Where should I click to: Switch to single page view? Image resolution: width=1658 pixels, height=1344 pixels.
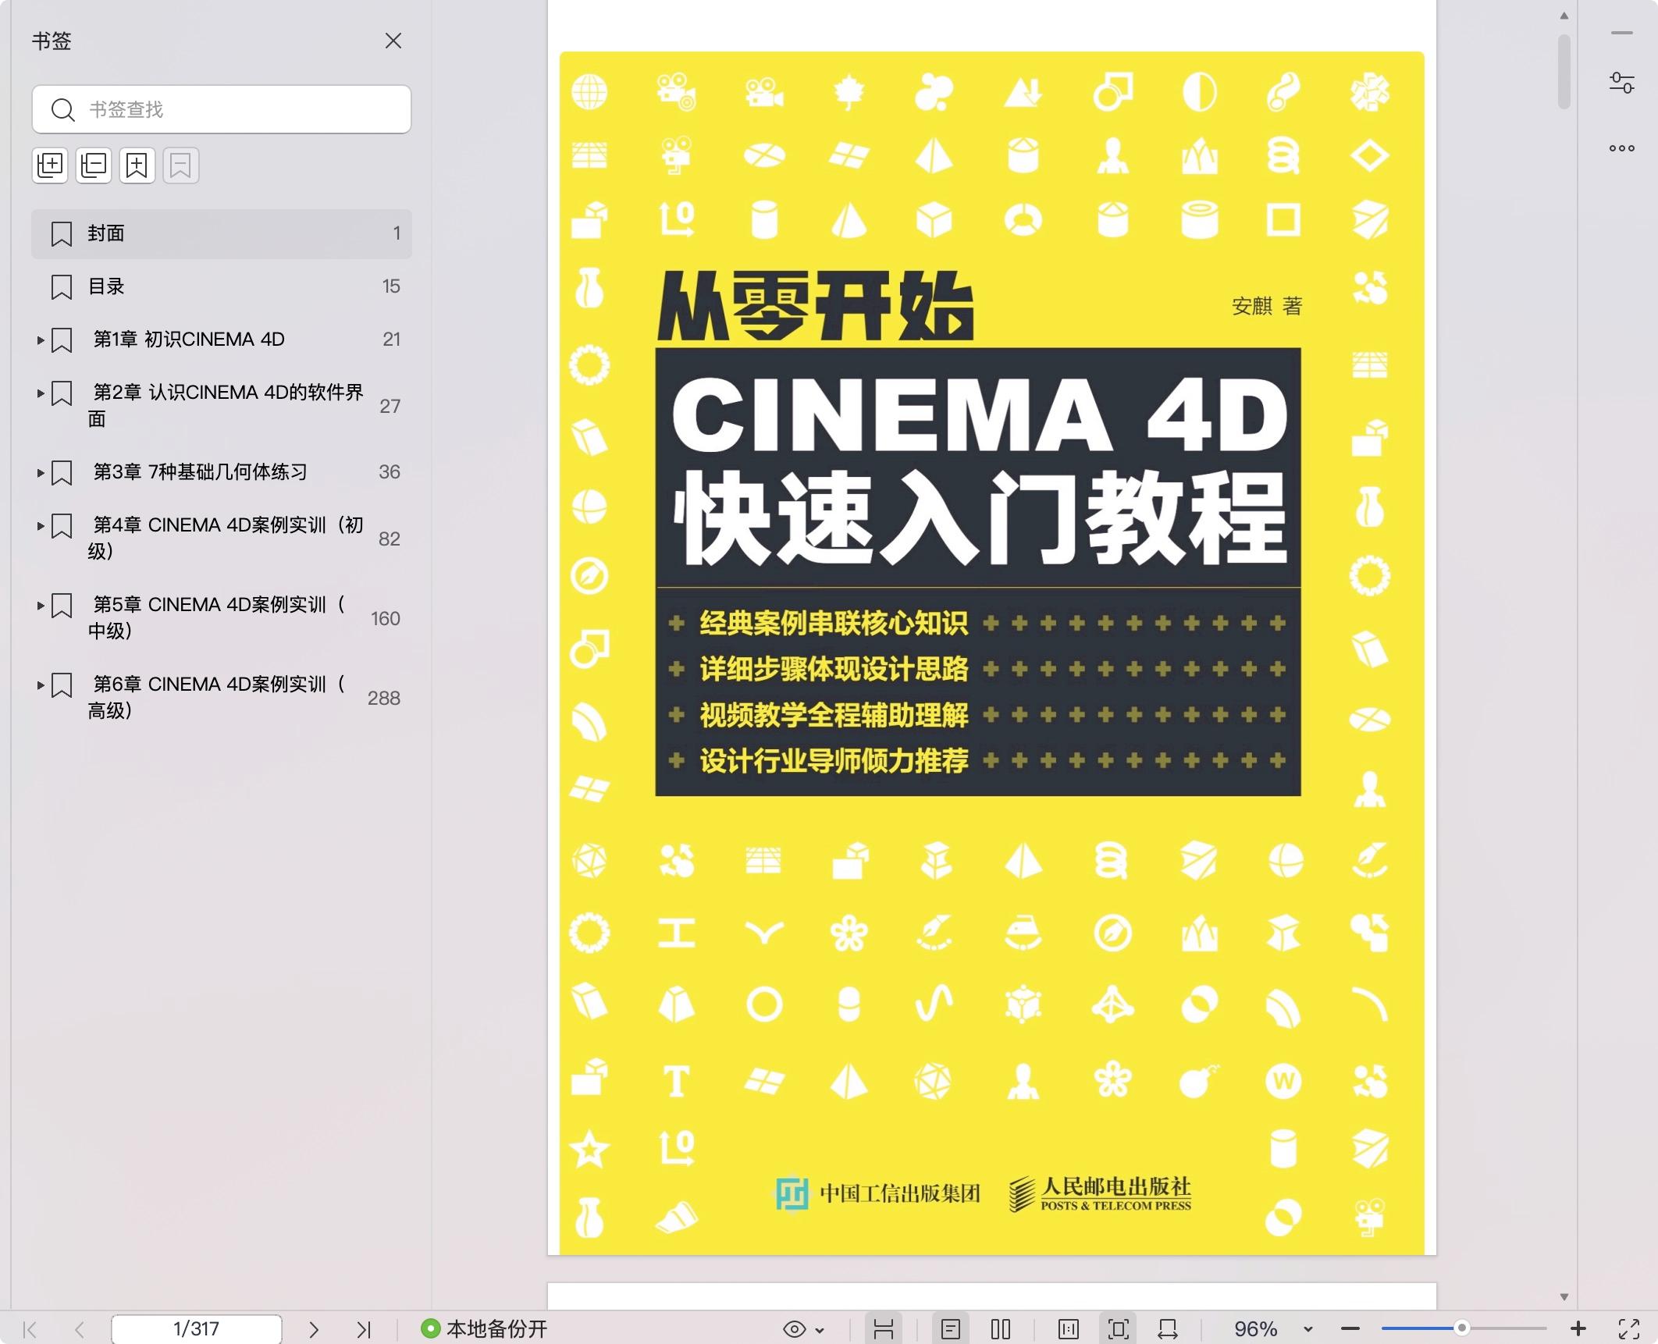pos(951,1329)
